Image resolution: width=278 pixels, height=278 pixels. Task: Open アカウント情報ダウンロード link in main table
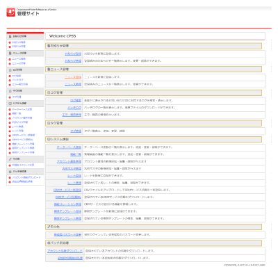[x=65, y=251]
